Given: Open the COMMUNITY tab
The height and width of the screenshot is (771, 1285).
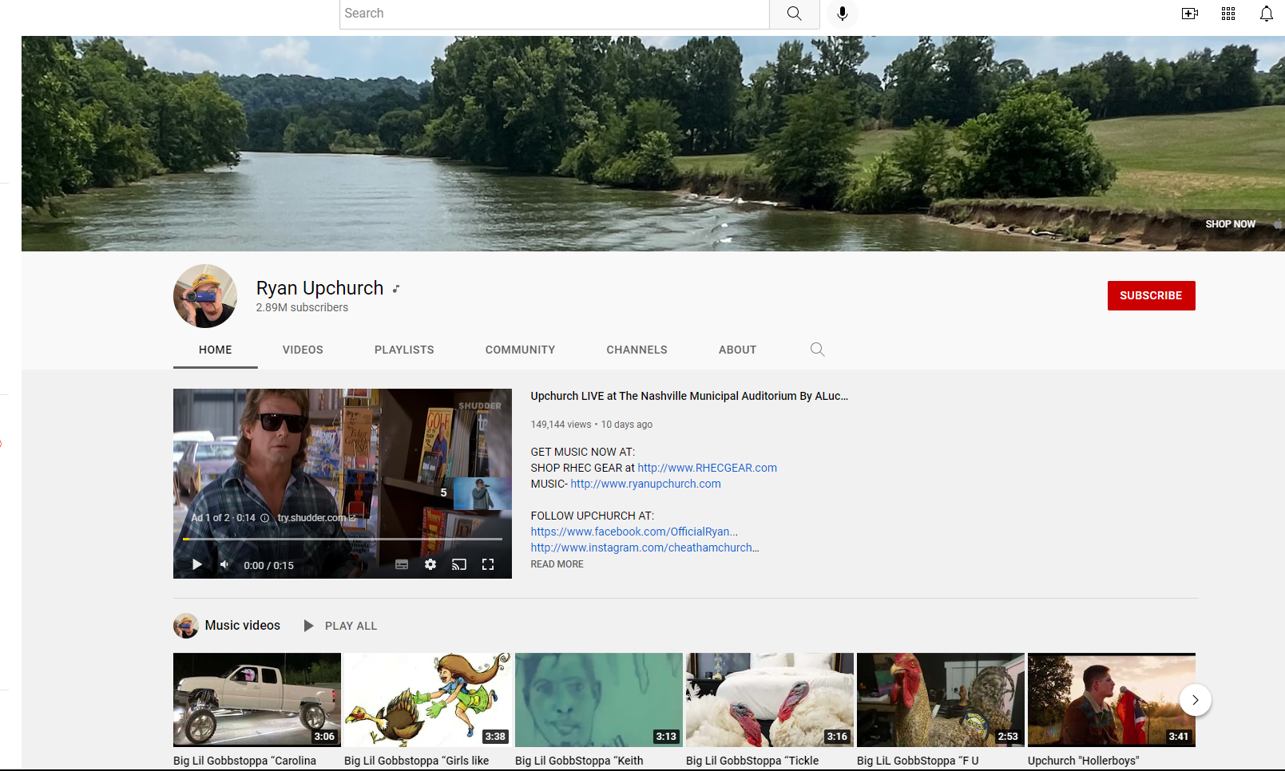Looking at the screenshot, I should coord(520,350).
